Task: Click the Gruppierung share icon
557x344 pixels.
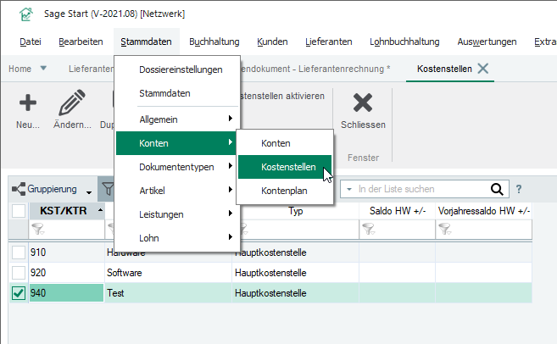Action: pyautogui.click(x=19, y=189)
